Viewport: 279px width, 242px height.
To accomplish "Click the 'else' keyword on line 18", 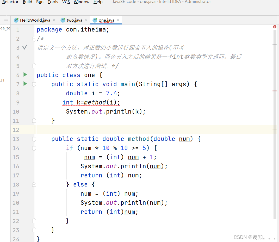I will [x=80, y=184].
